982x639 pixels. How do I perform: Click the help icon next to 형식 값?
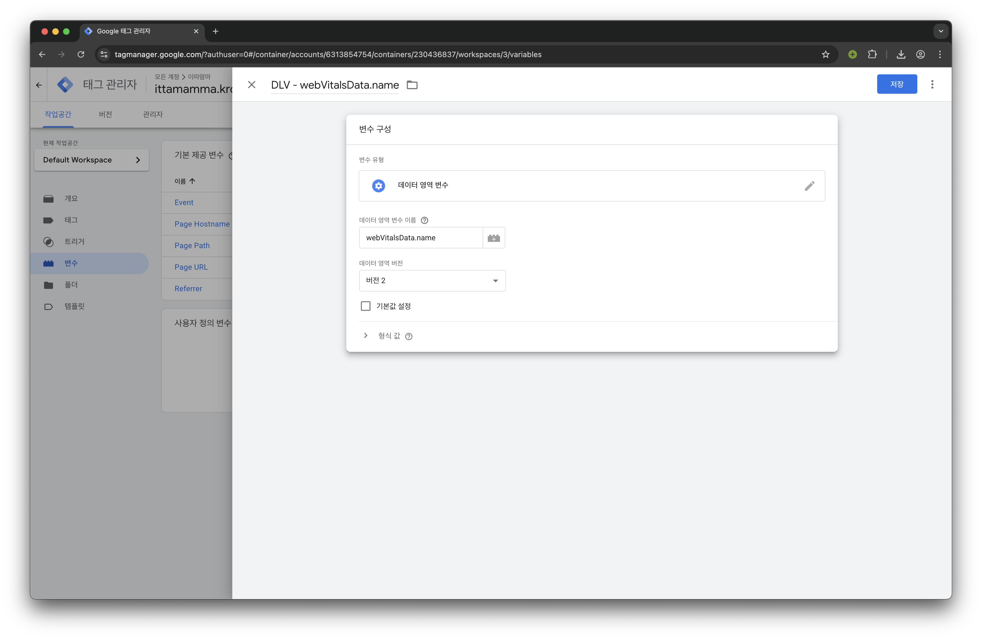(409, 337)
